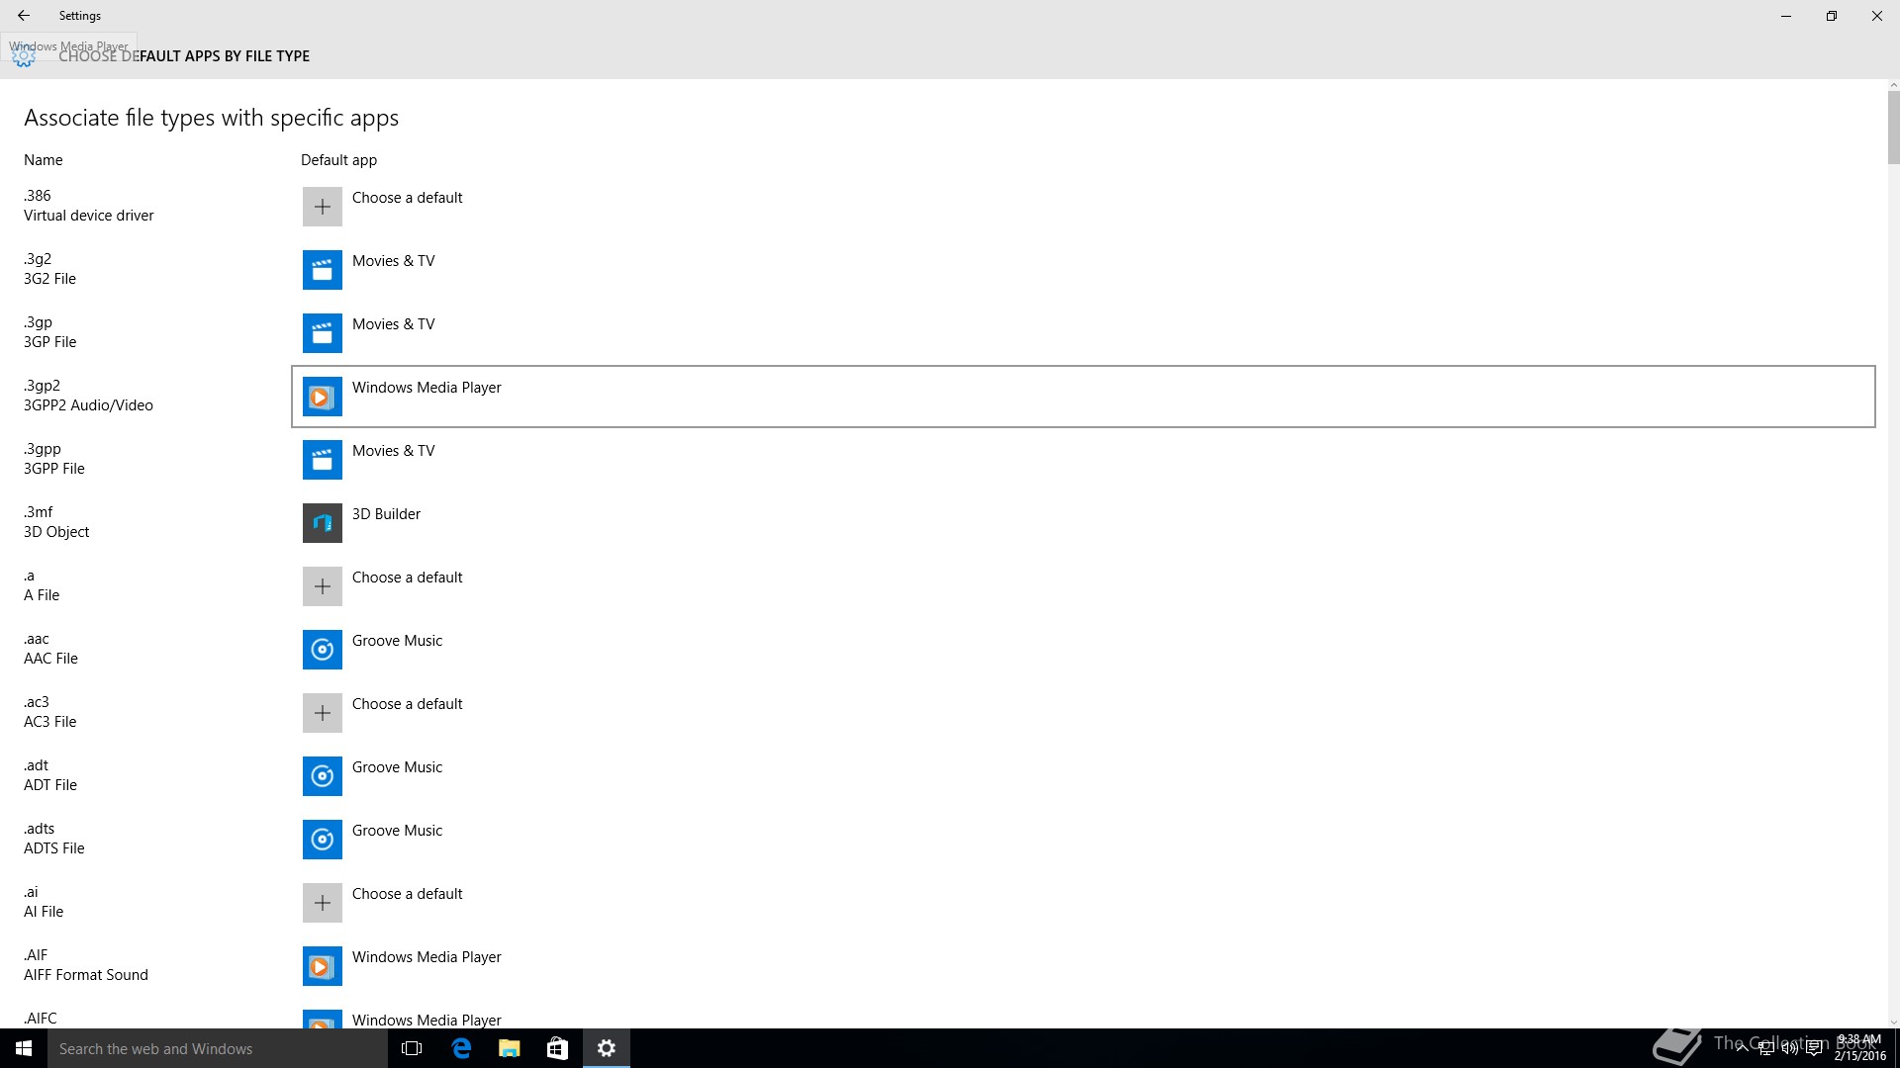Open Task View from the taskbar
The width and height of the screenshot is (1900, 1068).
click(x=412, y=1048)
